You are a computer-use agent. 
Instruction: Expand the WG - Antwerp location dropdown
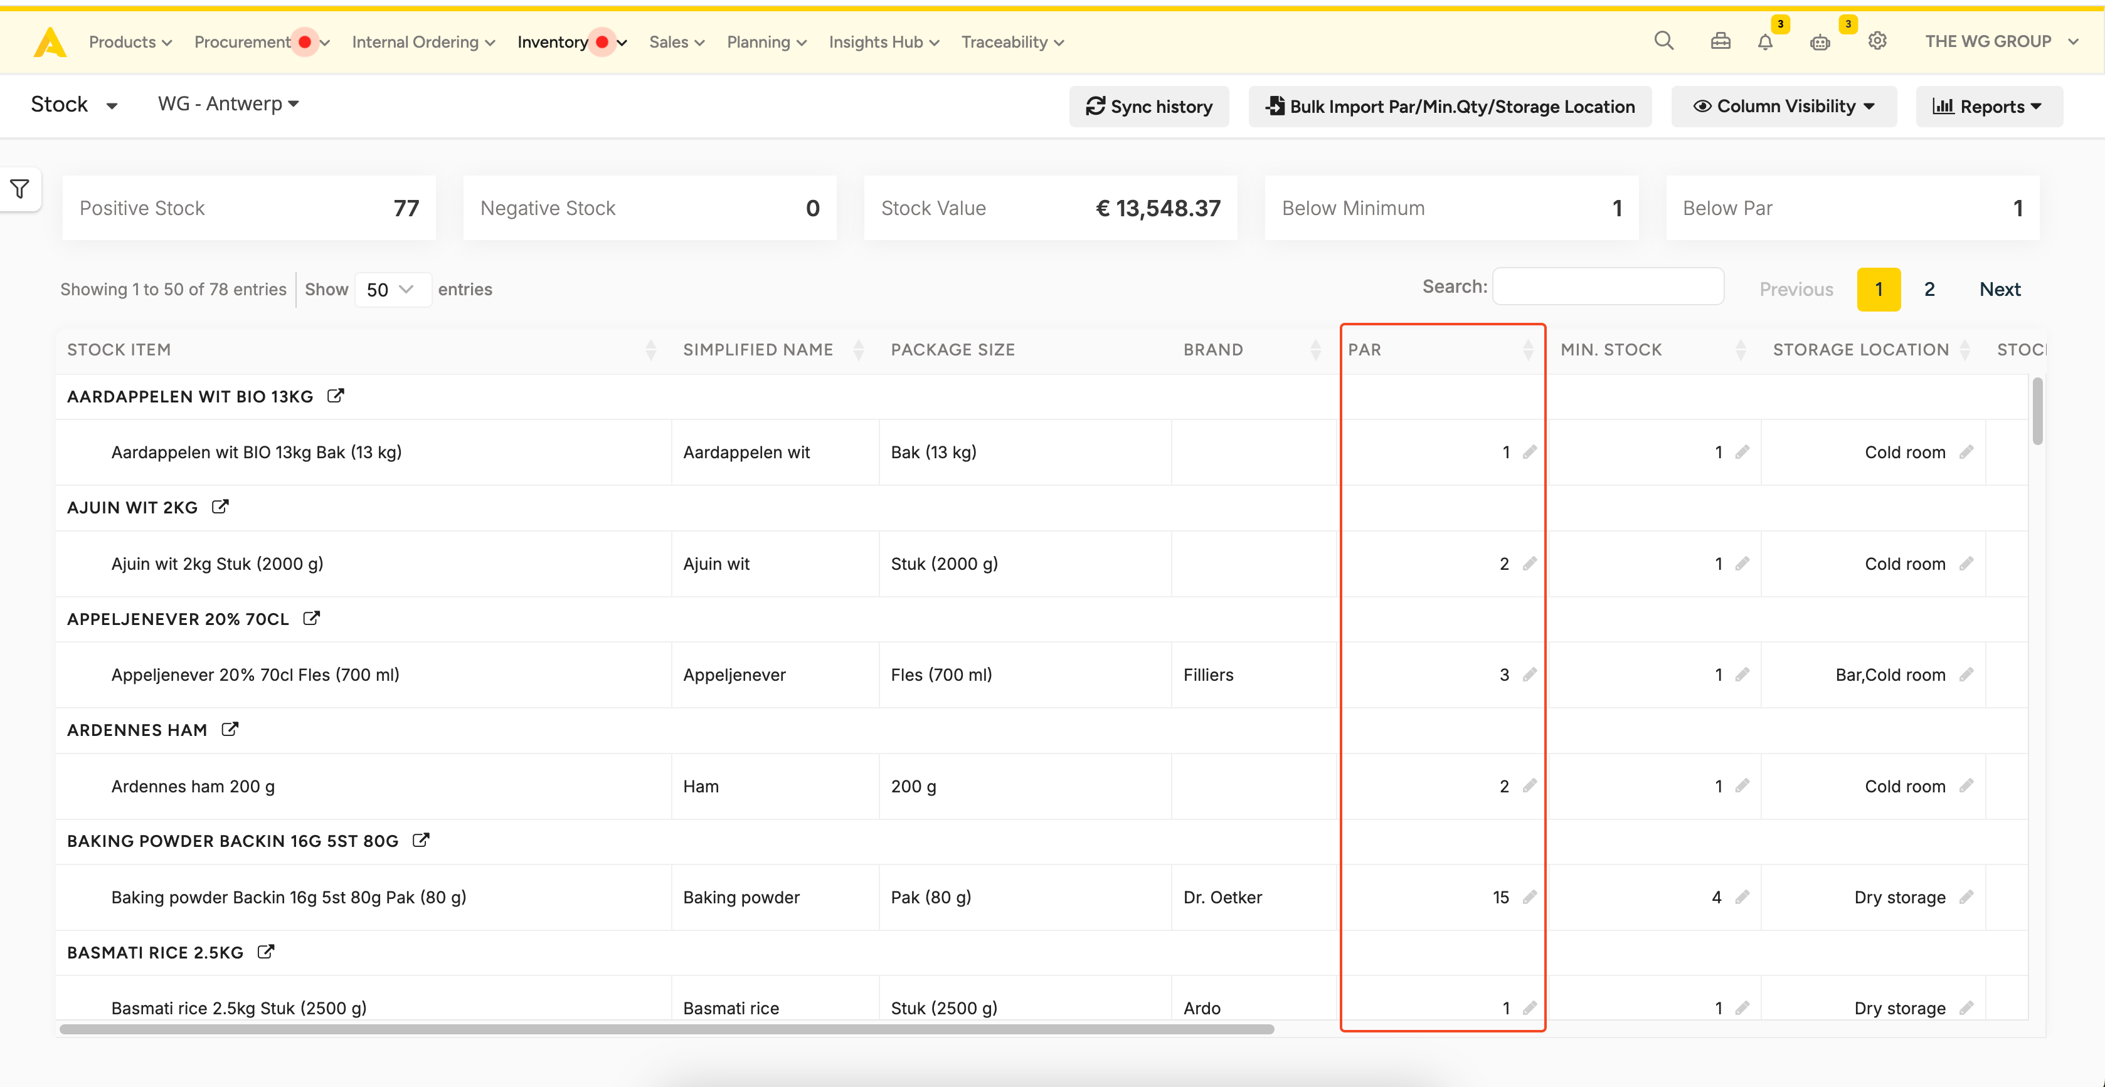[228, 103]
